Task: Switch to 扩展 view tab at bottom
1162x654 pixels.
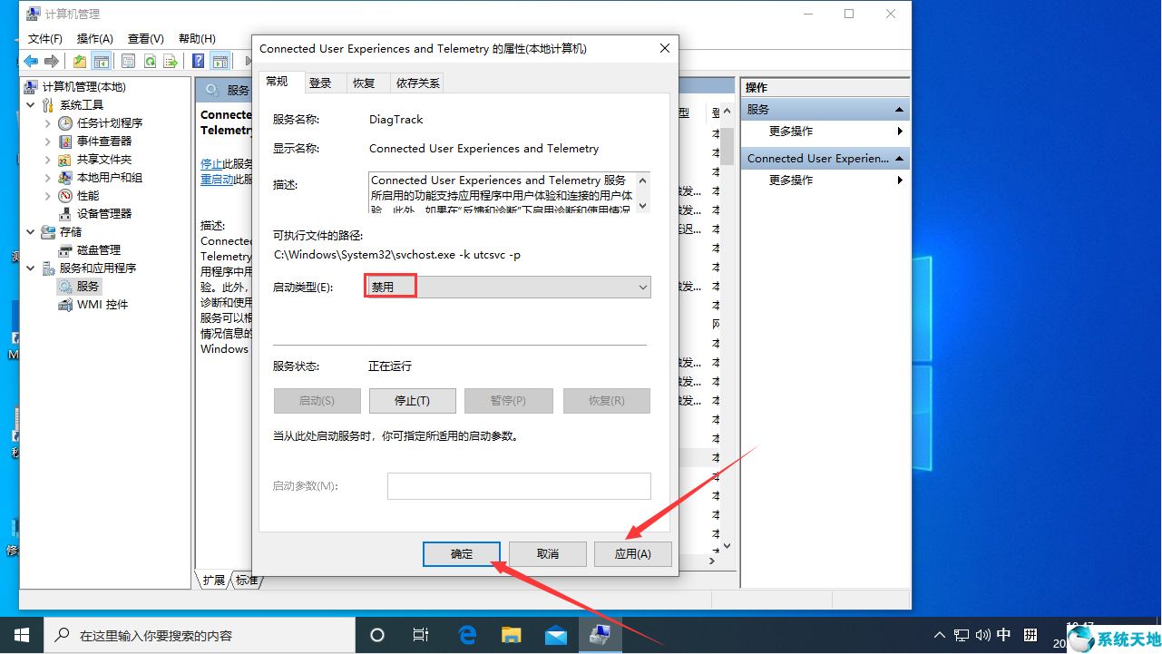Action: click(213, 580)
